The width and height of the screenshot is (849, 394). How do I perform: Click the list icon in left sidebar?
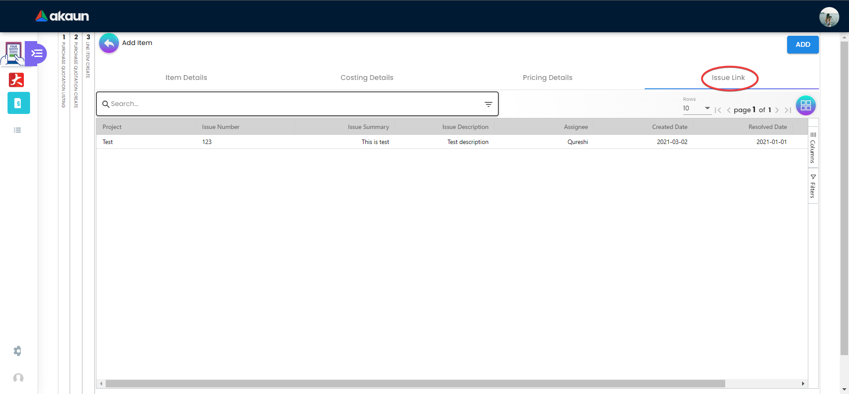(x=18, y=130)
